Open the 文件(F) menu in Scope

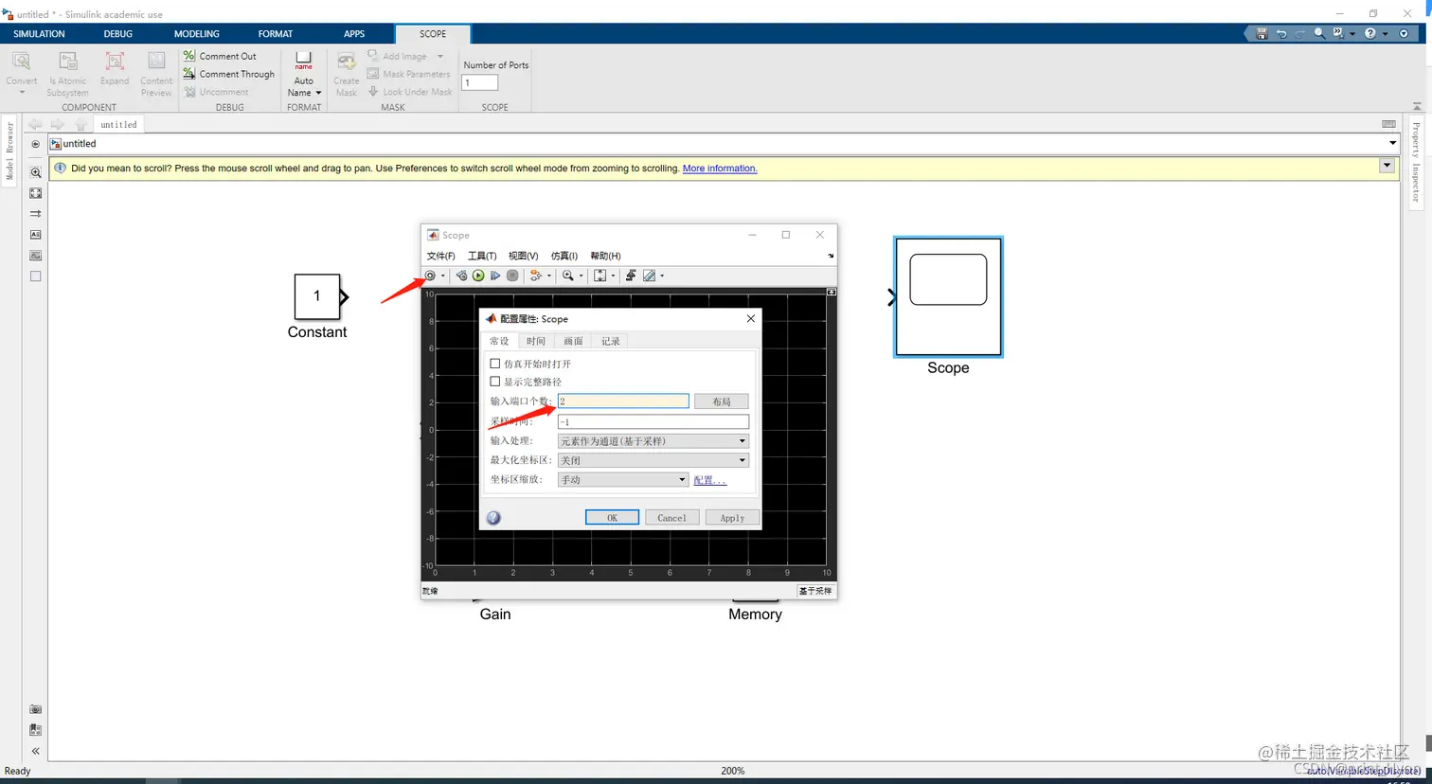pos(440,256)
